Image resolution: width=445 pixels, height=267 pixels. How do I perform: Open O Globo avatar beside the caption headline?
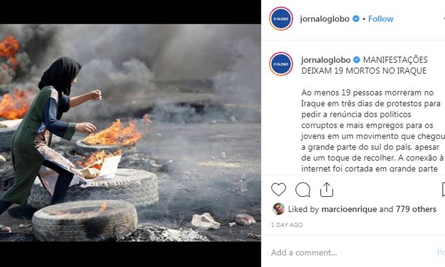281,64
